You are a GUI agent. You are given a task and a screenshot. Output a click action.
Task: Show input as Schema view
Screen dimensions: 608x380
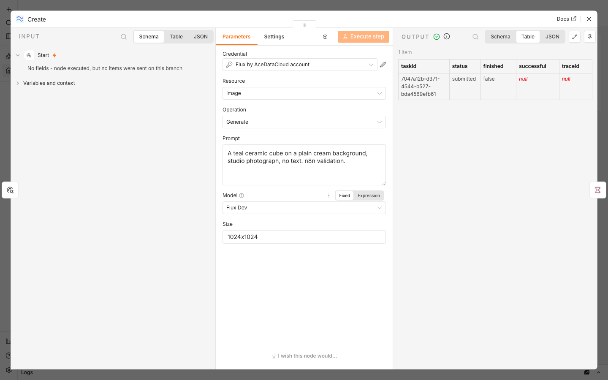point(149,37)
